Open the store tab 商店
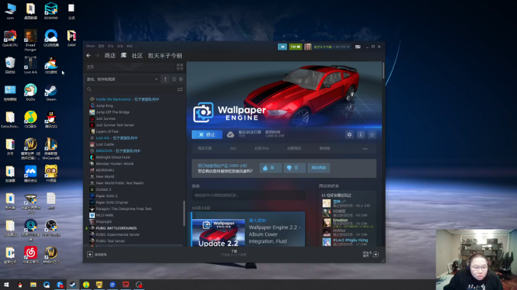This screenshot has height=290, width=517. pyautogui.click(x=110, y=55)
